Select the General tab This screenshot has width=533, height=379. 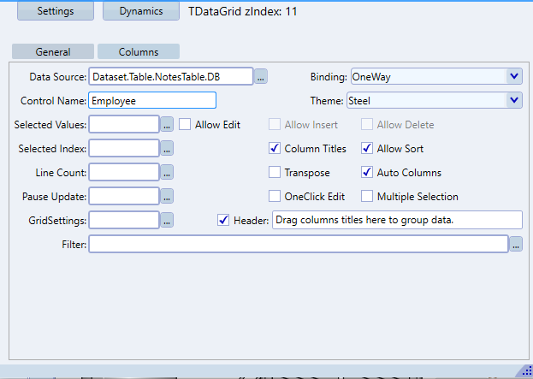[53, 52]
